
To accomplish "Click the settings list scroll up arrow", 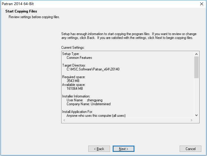I will point(196,54).
